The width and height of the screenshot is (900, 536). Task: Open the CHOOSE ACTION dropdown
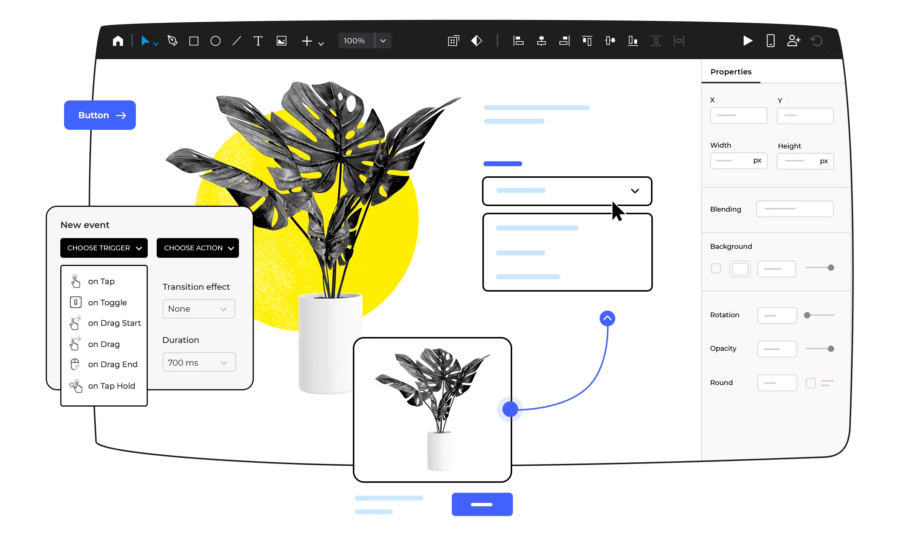[x=198, y=248]
